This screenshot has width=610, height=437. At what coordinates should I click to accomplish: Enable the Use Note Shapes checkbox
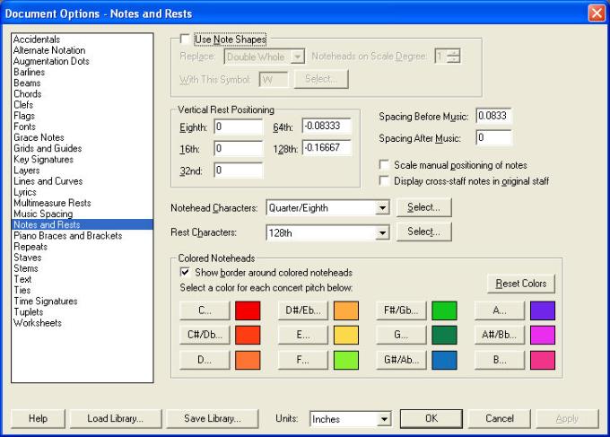[x=185, y=39]
